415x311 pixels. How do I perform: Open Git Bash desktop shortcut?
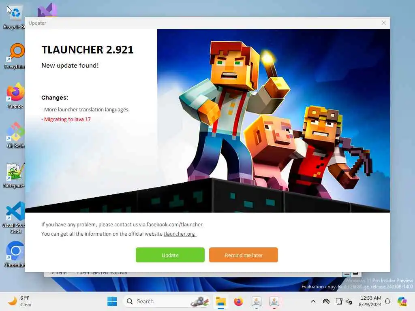15,135
